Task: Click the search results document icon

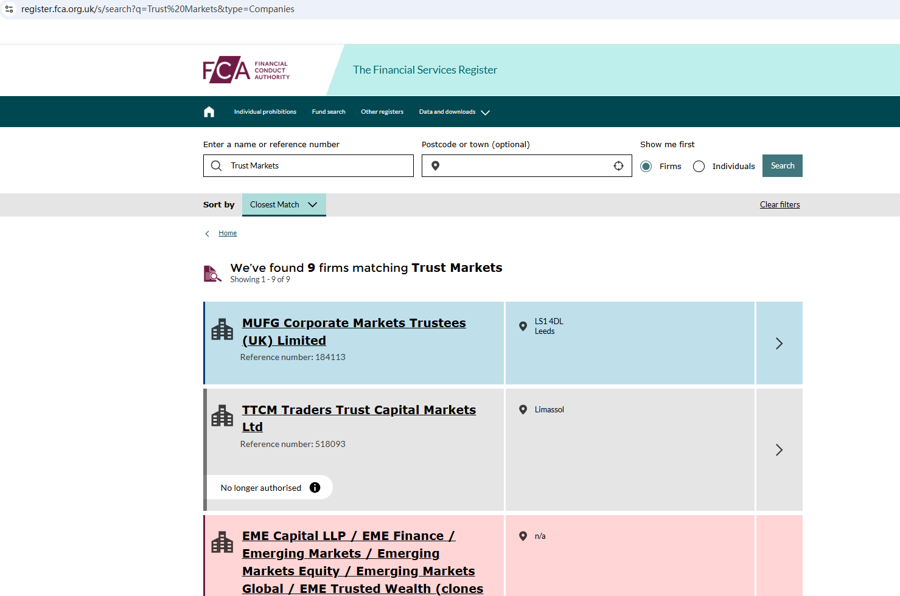Action: tap(212, 274)
